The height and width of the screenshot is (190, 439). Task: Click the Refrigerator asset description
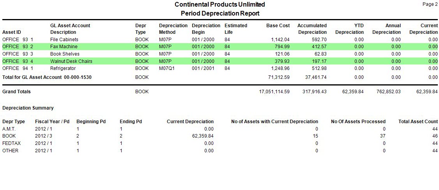[x=63, y=68]
